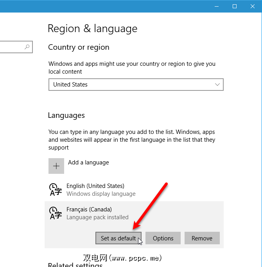This screenshot has width=262, height=267.
Task: Click the Language pack installed subtitle
Action: click(x=97, y=217)
